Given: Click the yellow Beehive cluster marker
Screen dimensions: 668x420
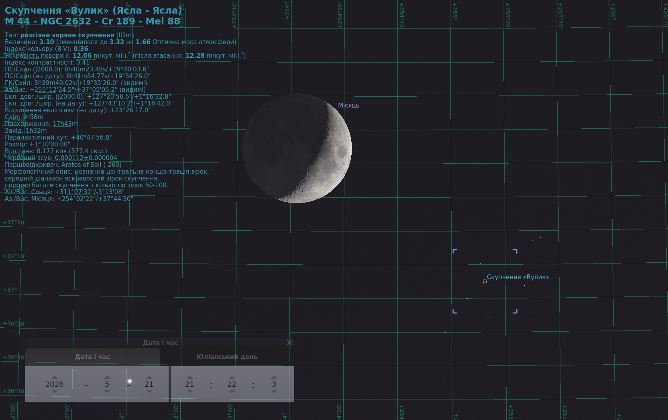Looking at the screenshot, I should [x=485, y=281].
